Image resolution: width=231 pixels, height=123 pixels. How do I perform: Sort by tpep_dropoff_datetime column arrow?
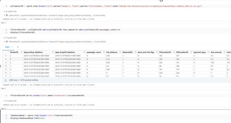(x=84, y=52)
